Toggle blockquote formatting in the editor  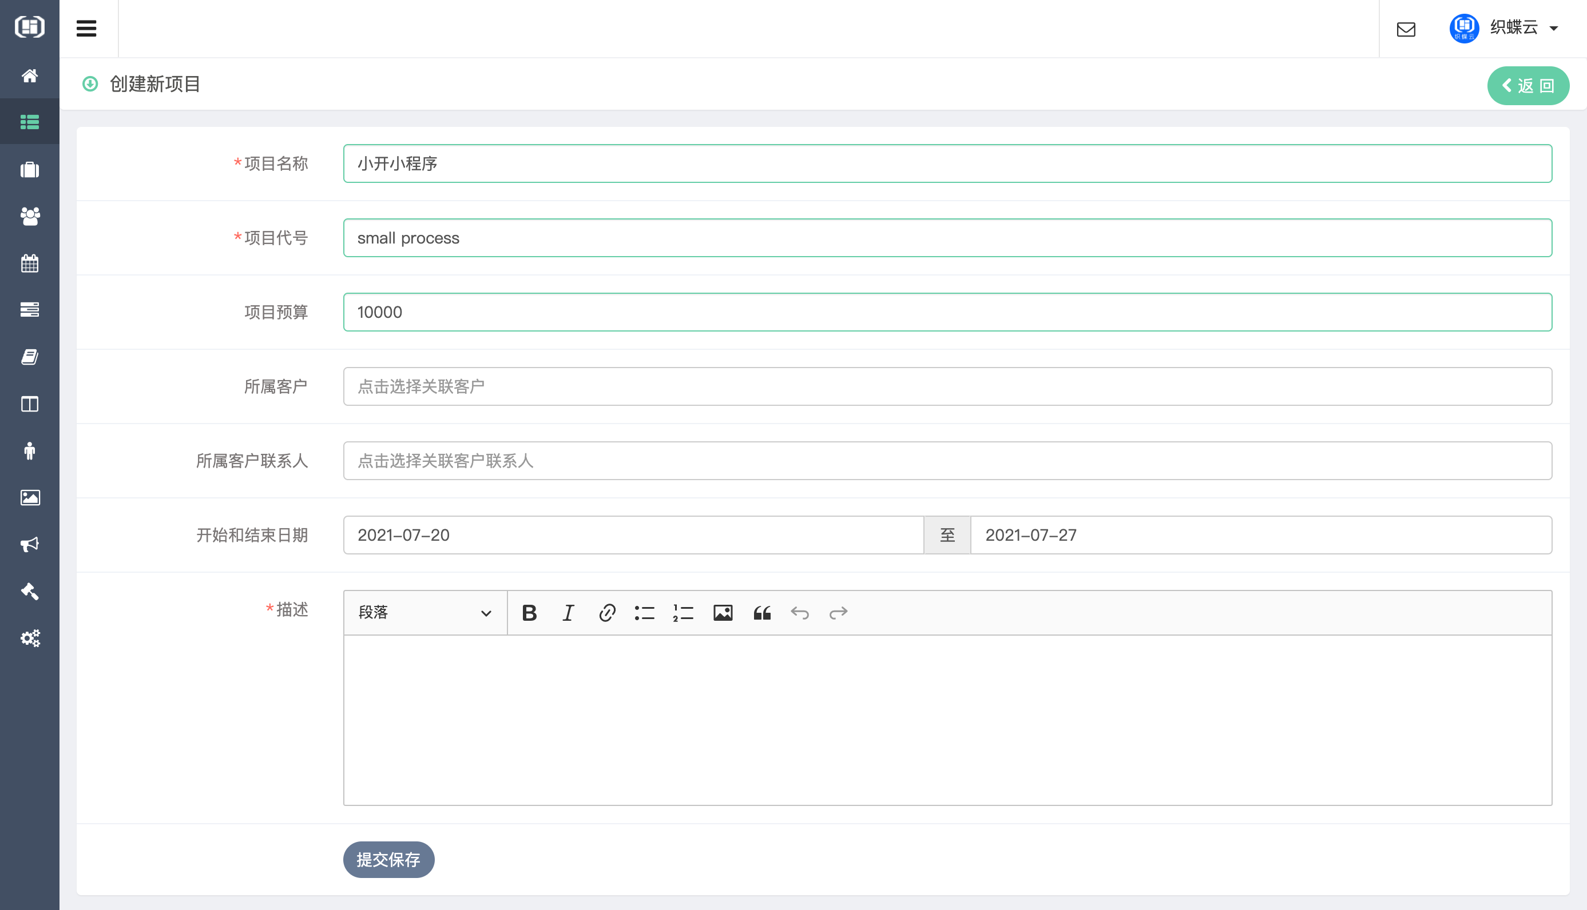click(762, 613)
